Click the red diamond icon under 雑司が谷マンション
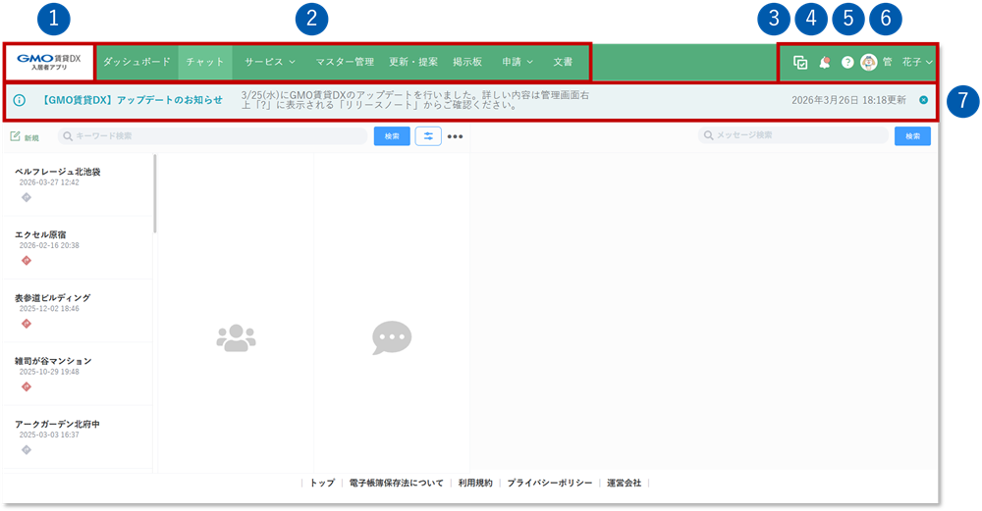This screenshot has height=511, width=982. 27,387
